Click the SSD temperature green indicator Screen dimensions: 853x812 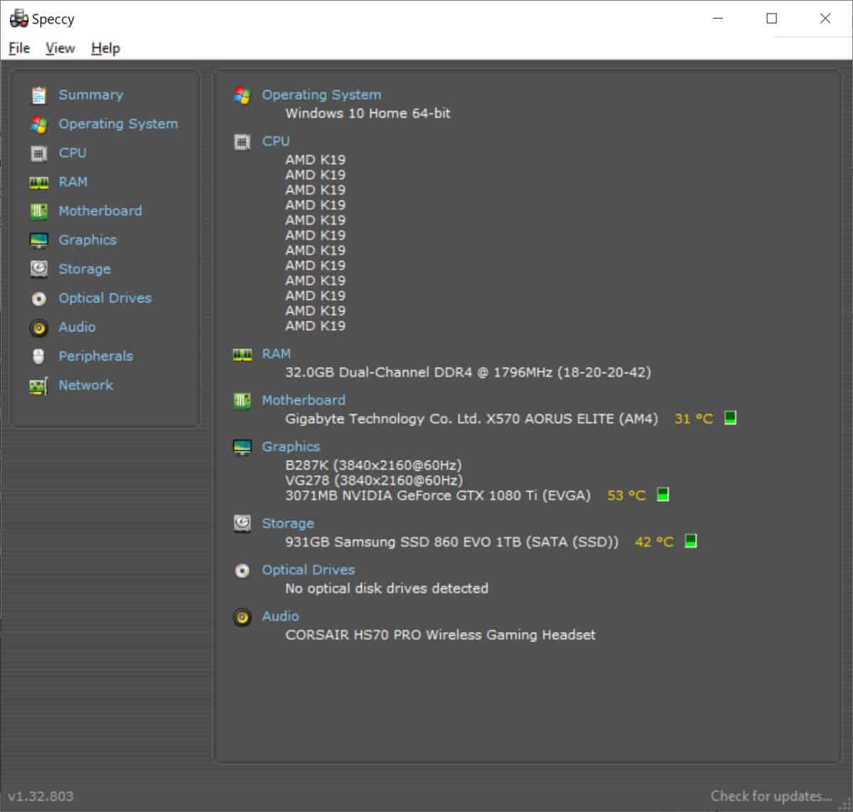point(690,541)
